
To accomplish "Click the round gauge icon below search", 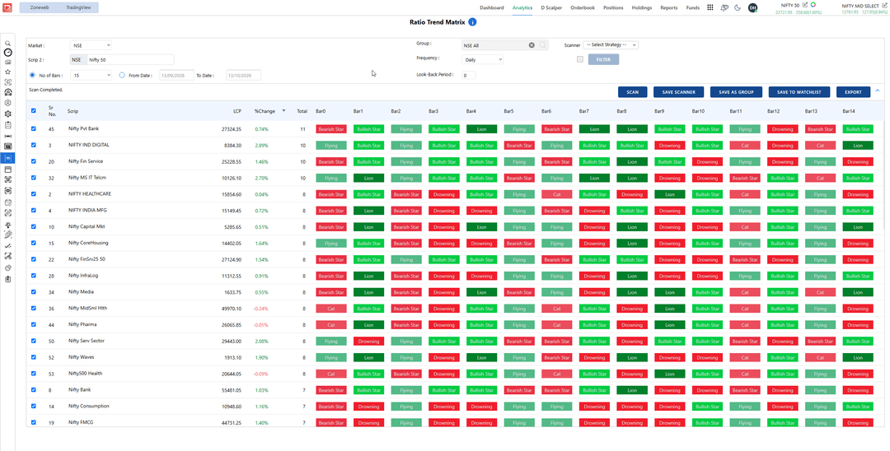I will click(8, 52).
